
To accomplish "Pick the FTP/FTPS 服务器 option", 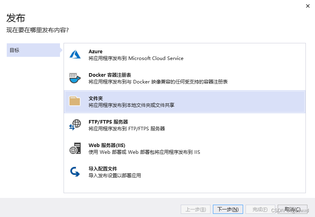I will pos(108,122).
